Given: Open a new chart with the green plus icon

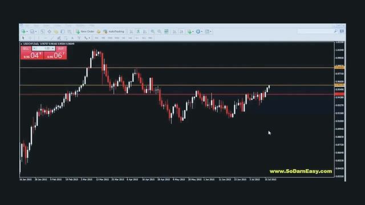Looking at the screenshot, I should click(x=23, y=31).
